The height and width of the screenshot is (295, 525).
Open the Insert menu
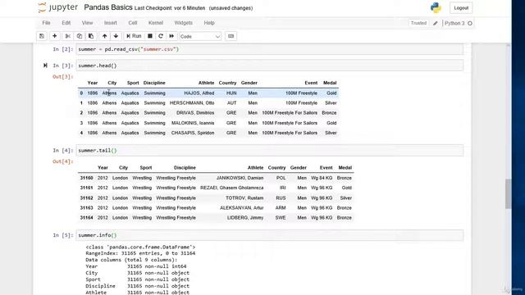[111, 23]
